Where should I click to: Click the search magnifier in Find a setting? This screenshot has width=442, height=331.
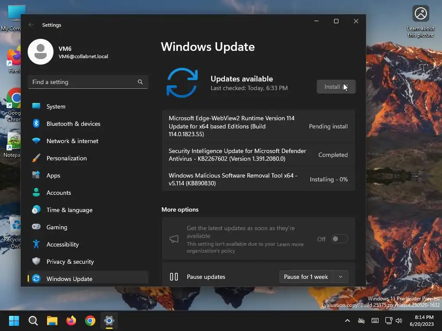(x=140, y=82)
